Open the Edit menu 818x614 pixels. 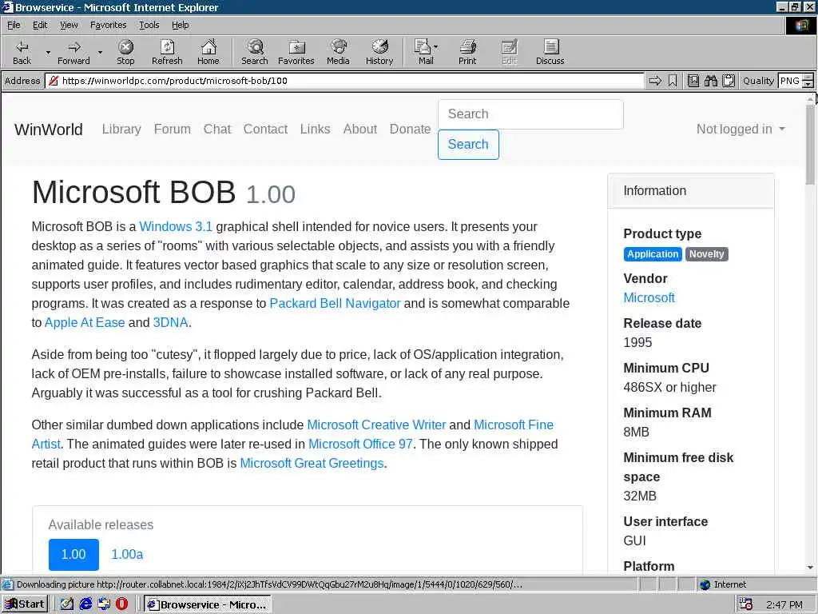pos(40,25)
